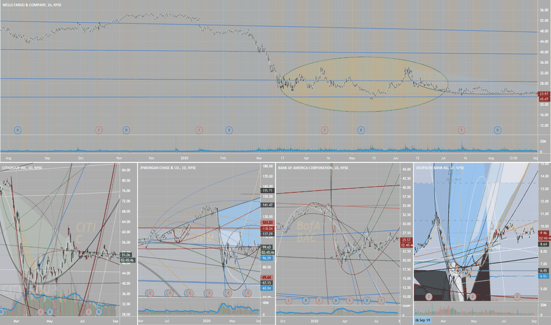Open Citigroup earnings marker just before May label
Screen dimensions: 551x325
41,311
